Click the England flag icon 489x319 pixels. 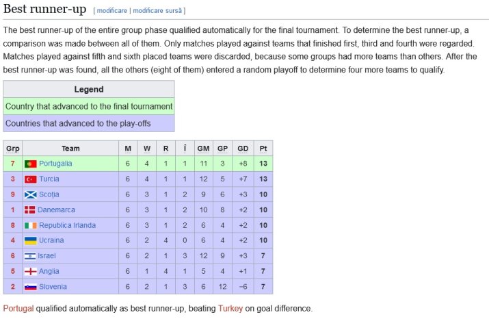(x=31, y=271)
